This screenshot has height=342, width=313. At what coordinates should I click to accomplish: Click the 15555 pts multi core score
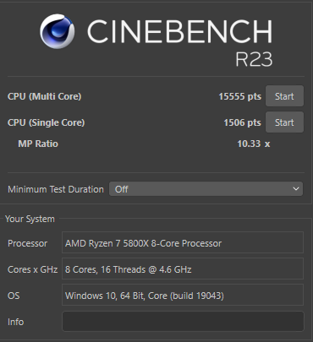point(240,96)
